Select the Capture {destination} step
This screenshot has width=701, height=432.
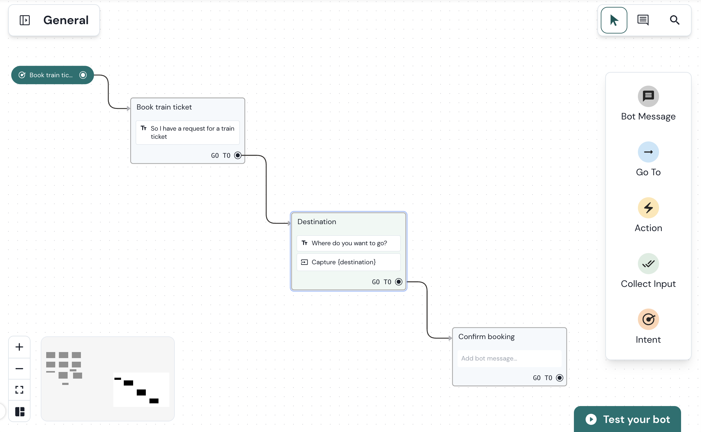[x=348, y=262]
